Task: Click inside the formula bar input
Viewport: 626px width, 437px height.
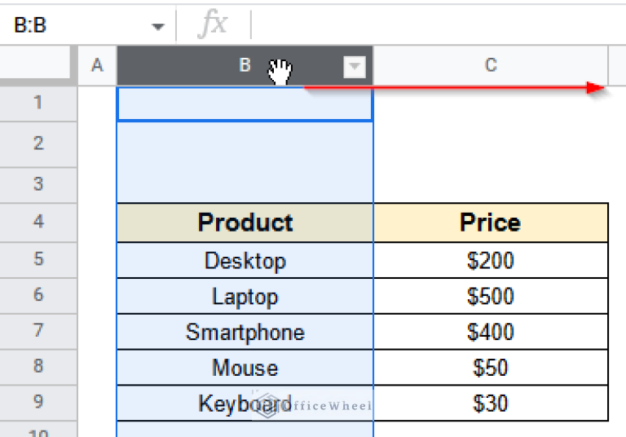Action: coord(432,25)
